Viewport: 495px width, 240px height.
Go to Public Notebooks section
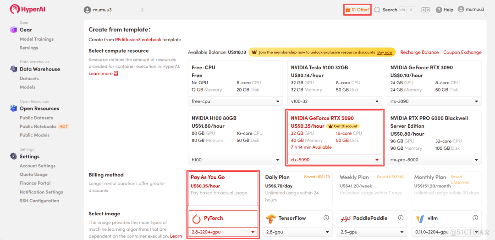click(38, 126)
